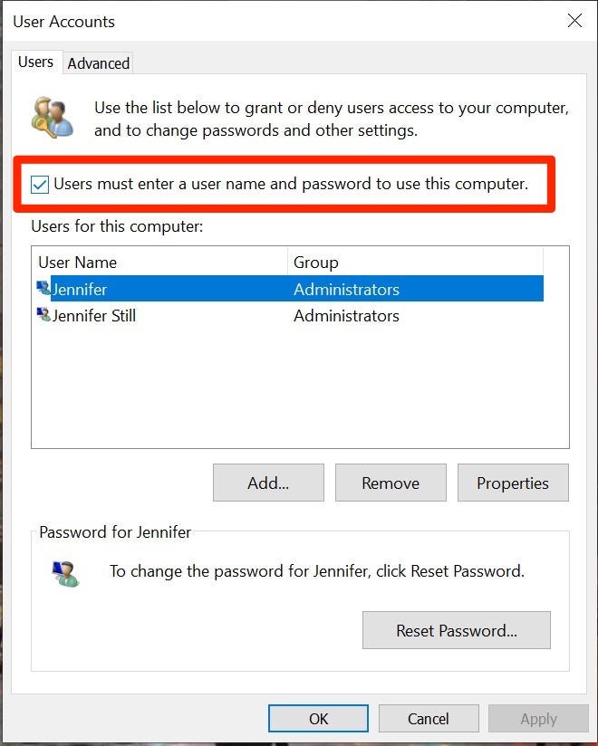Viewport: 598px width, 746px height.
Task: Confirm the dialog with OK
Action: point(318,719)
